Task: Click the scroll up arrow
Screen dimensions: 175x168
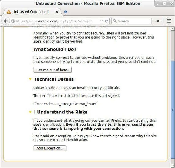Action: coord(173,29)
